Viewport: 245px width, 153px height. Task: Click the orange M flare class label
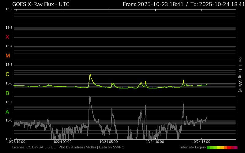point(8,56)
